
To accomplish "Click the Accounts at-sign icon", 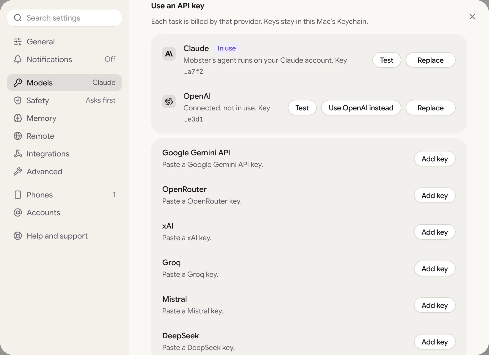I will [18, 212].
